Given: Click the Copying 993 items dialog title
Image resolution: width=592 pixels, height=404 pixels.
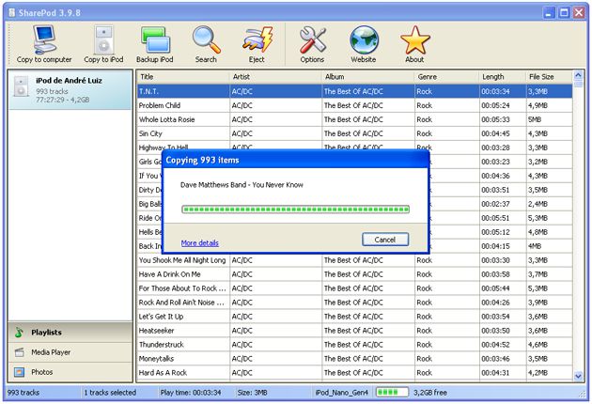Looking at the screenshot, I should click(202, 160).
